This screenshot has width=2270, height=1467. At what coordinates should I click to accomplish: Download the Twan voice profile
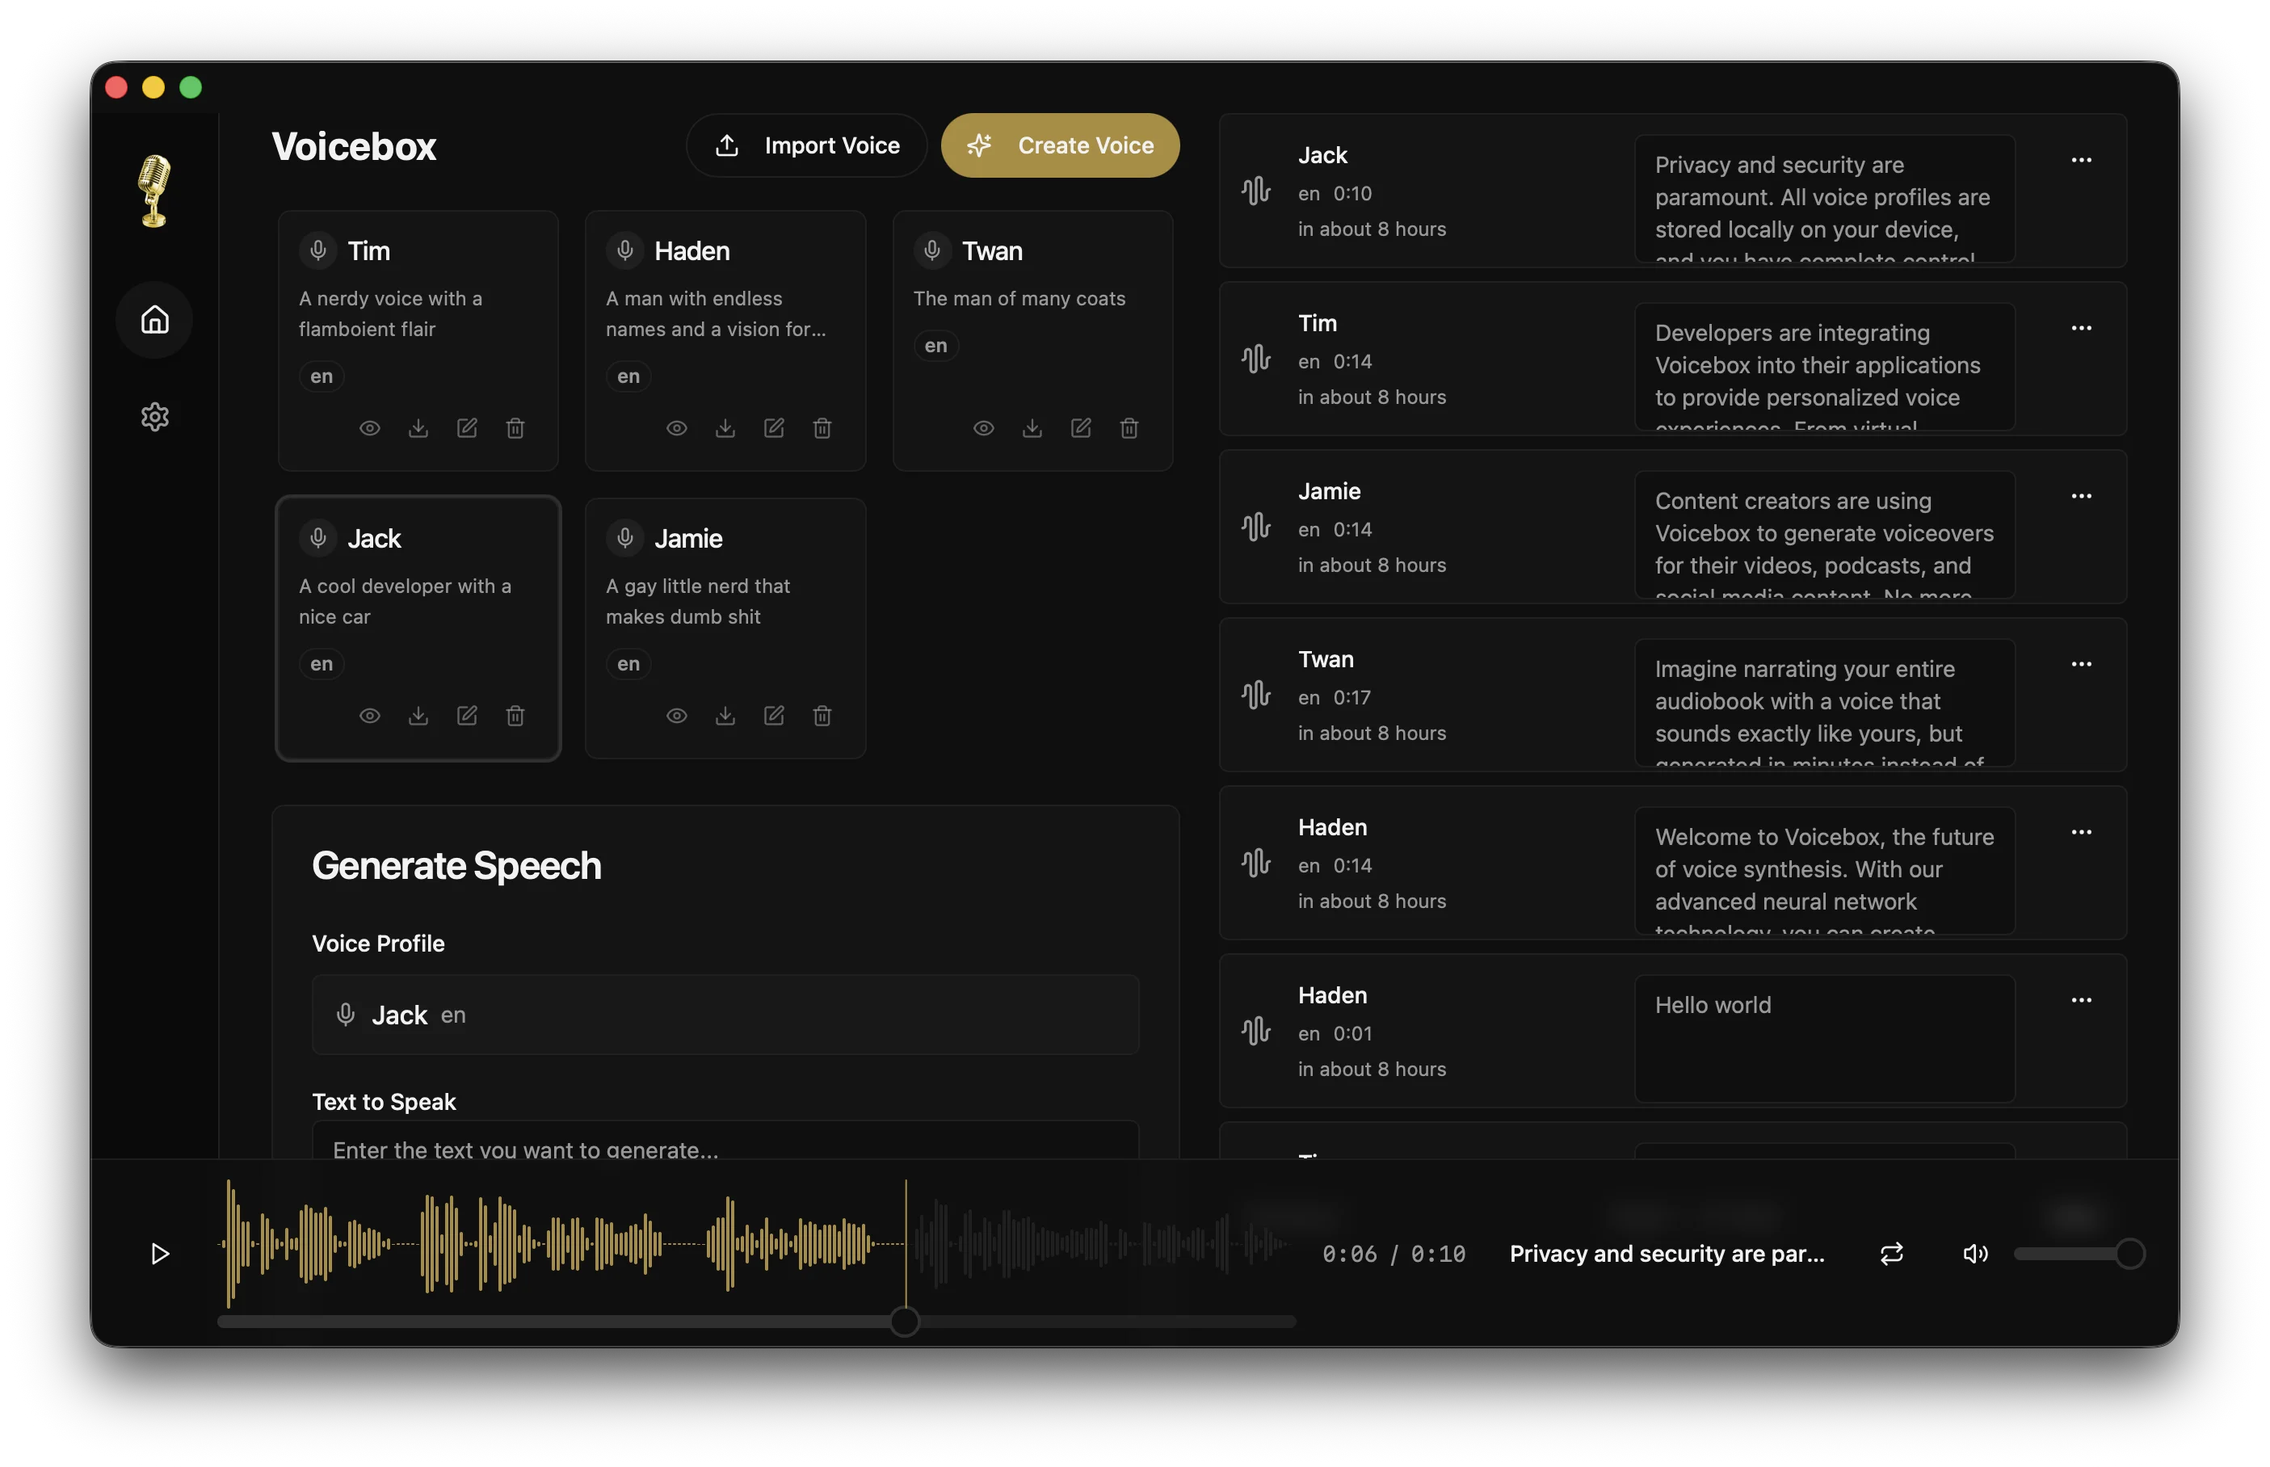click(1032, 427)
